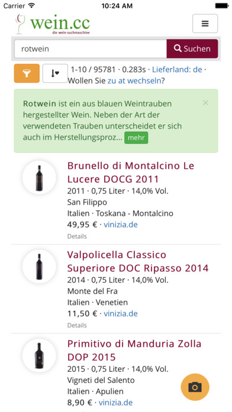Open the hamburger menu
The width and height of the screenshot is (232, 412).
pyautogui.click(x=205, y=24)
